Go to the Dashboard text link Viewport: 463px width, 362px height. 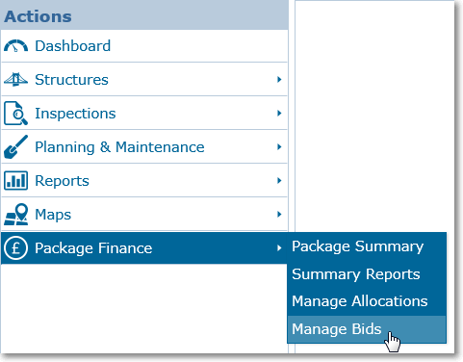[x=72, y=46]
